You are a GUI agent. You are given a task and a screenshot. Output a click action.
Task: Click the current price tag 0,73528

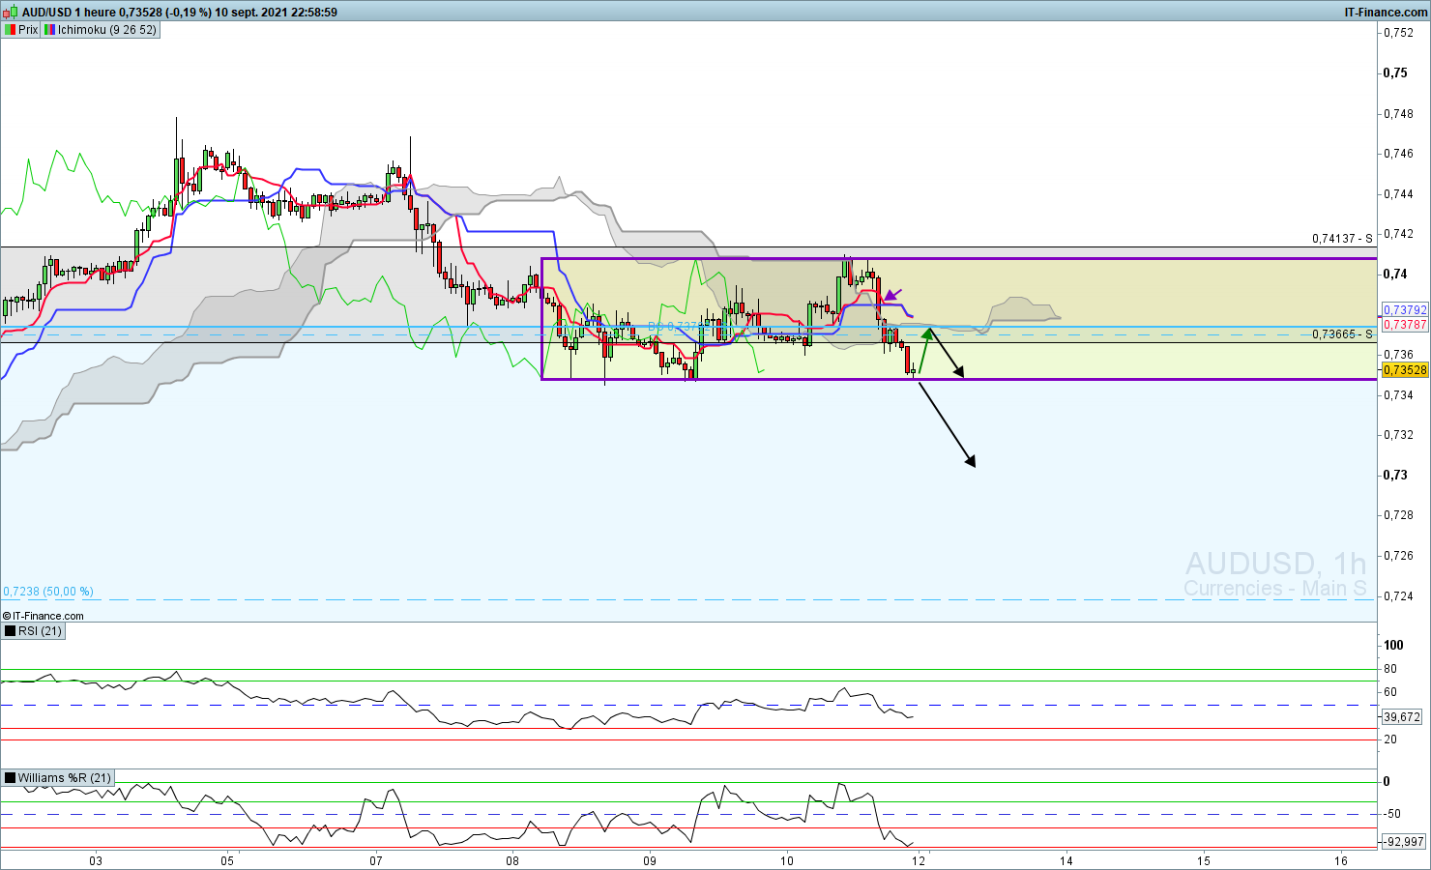(1405, 370)
